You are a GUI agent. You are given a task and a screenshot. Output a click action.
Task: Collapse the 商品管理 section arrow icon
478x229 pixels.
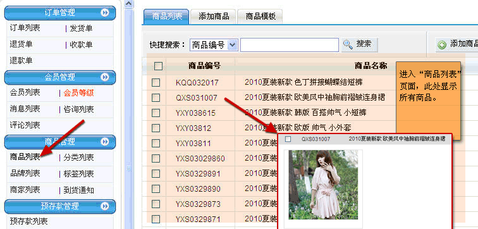pyautogui.click(x=105, y=142)
